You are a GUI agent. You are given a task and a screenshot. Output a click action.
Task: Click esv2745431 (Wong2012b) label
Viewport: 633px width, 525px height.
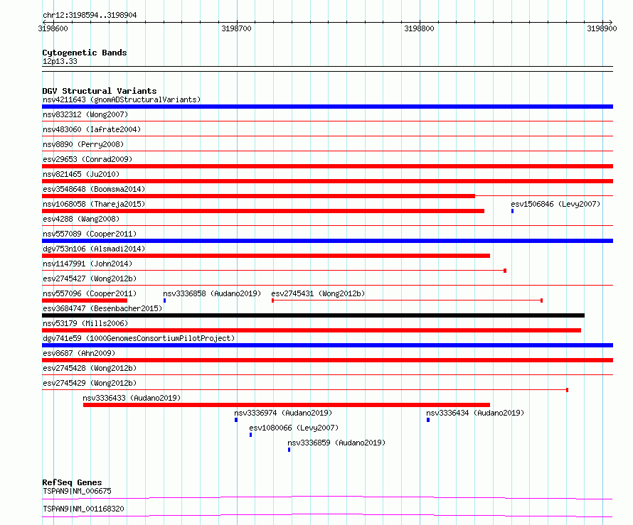click(x=318, y=293)
